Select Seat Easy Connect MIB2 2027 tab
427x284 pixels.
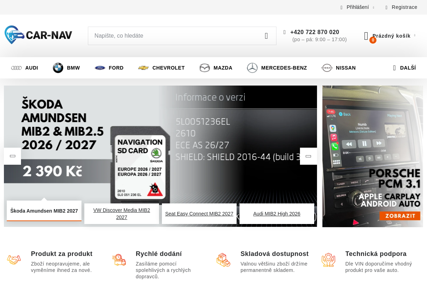(199, 214)
